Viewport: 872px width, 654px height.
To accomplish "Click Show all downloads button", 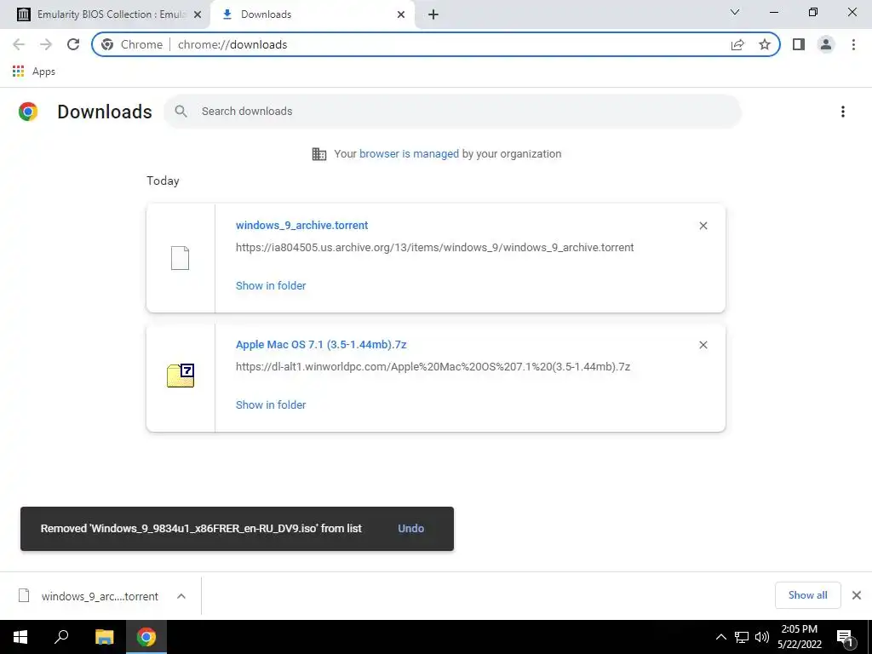I will pos(807,595).
